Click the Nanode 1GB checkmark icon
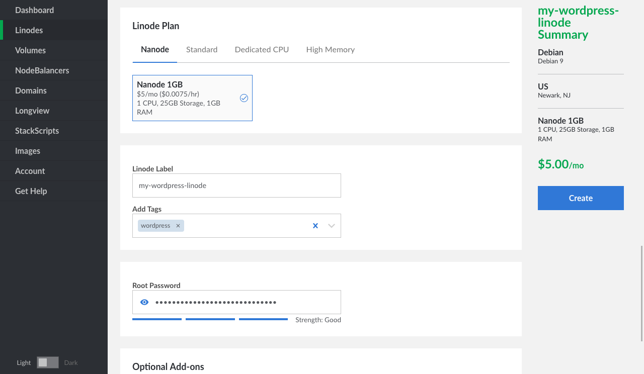The height and width of the screenshot is (374, 644). [x=244, y=98]
